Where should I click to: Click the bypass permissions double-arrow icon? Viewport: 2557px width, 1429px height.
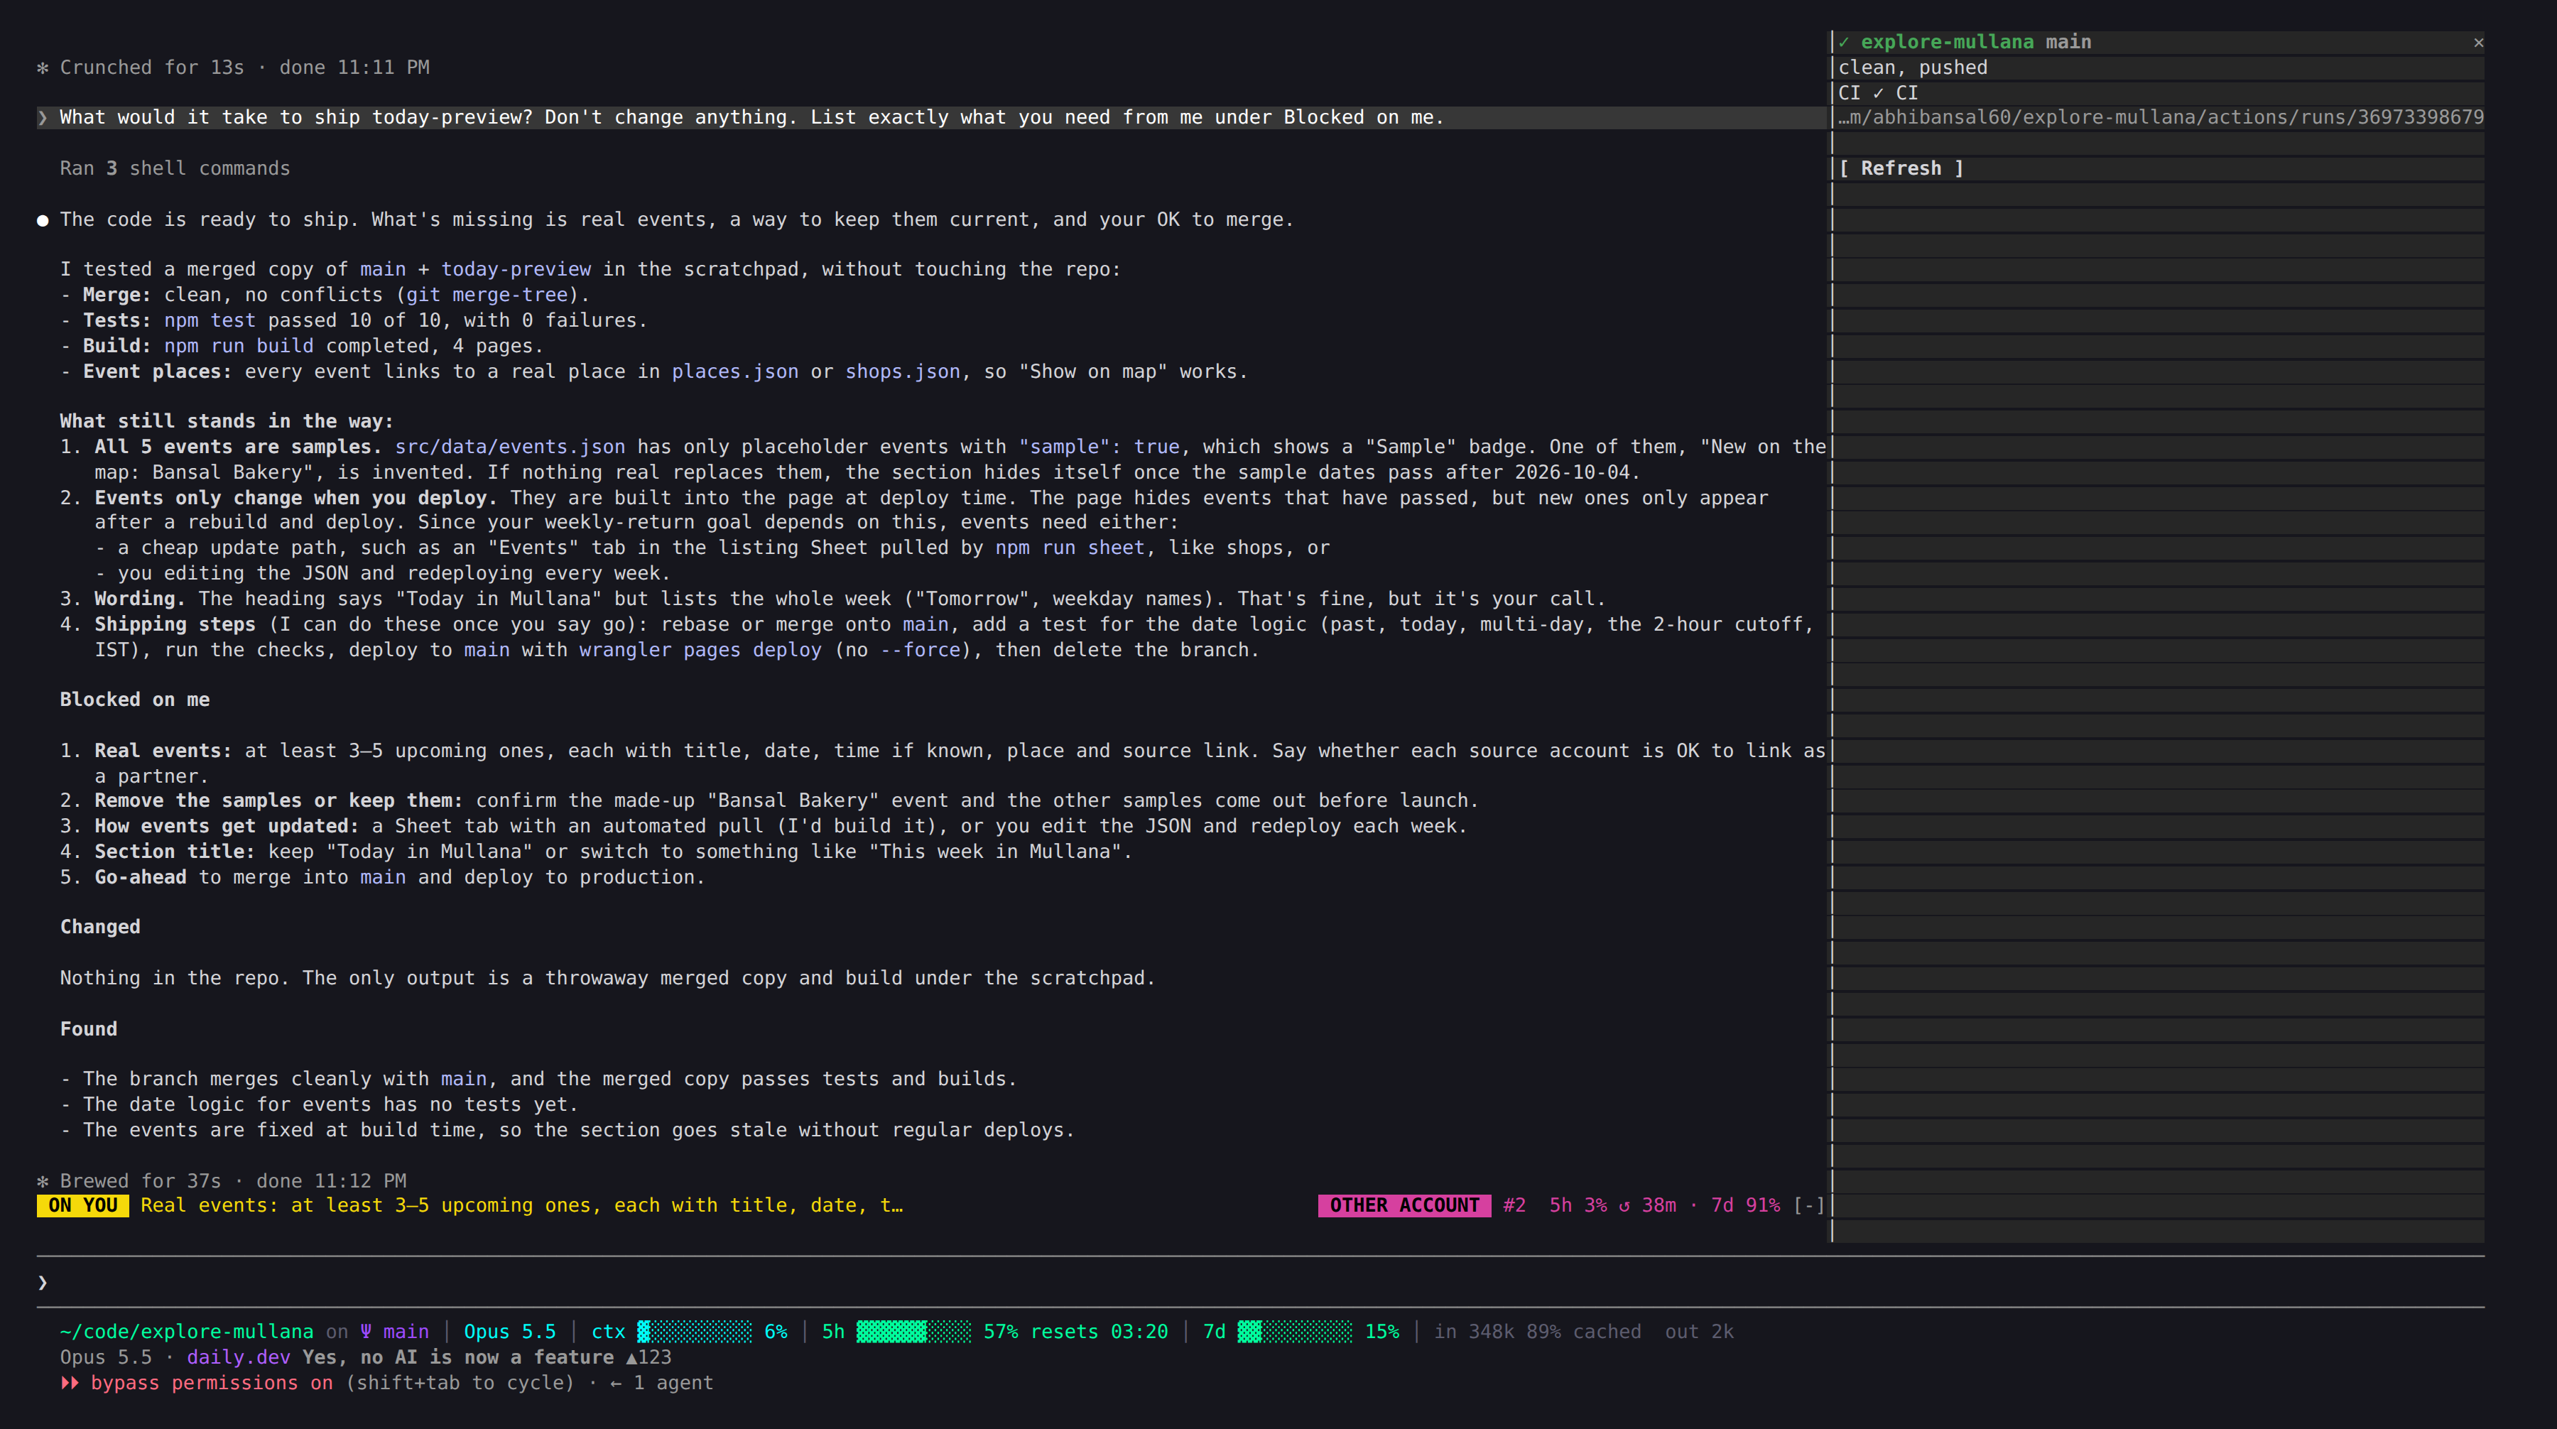[70, 1382]
